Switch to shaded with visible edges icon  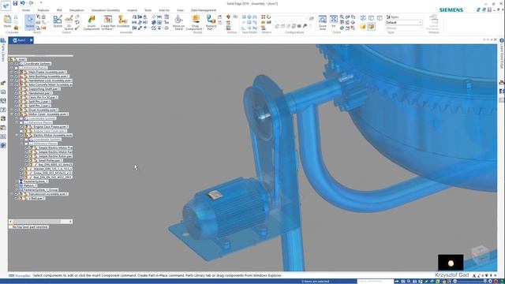coord(371,27)
